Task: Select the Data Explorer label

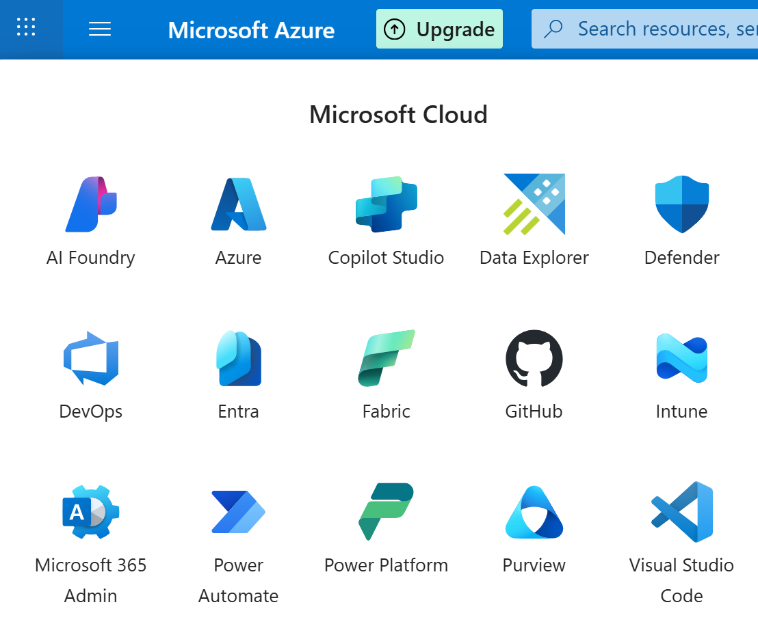Action: [x=534, y=258]
